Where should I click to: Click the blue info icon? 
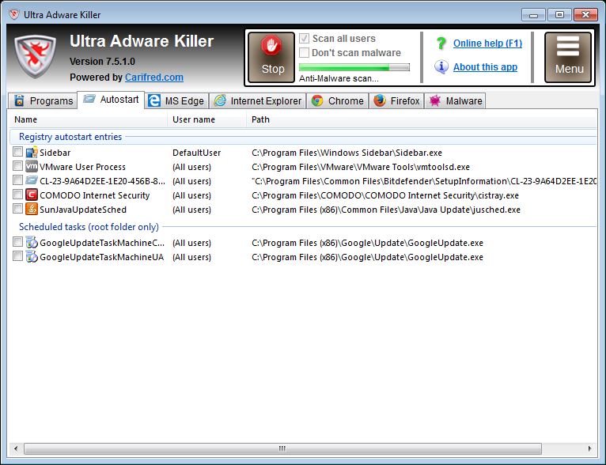[441, 66]
